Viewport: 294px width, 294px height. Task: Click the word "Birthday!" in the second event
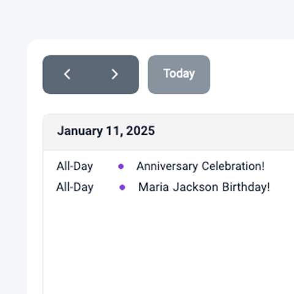point(246,187)
